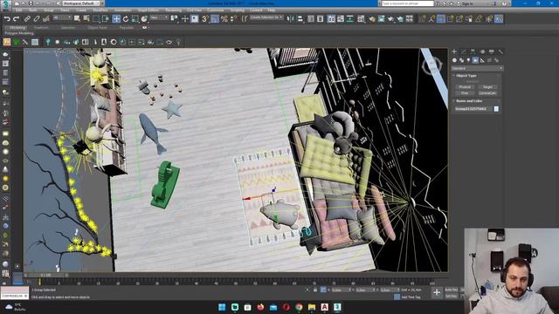Open the Create tab plus icon
This screenshot has width=559, height=314.
pyautogui.click(x=454, y=51)
